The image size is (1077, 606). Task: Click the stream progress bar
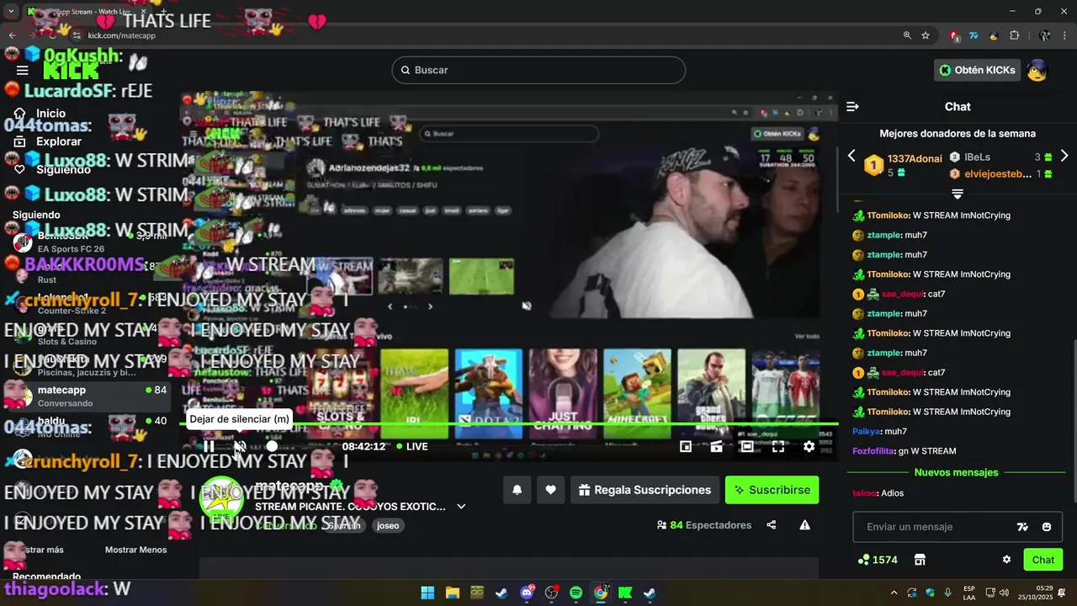tap(509, 424)
